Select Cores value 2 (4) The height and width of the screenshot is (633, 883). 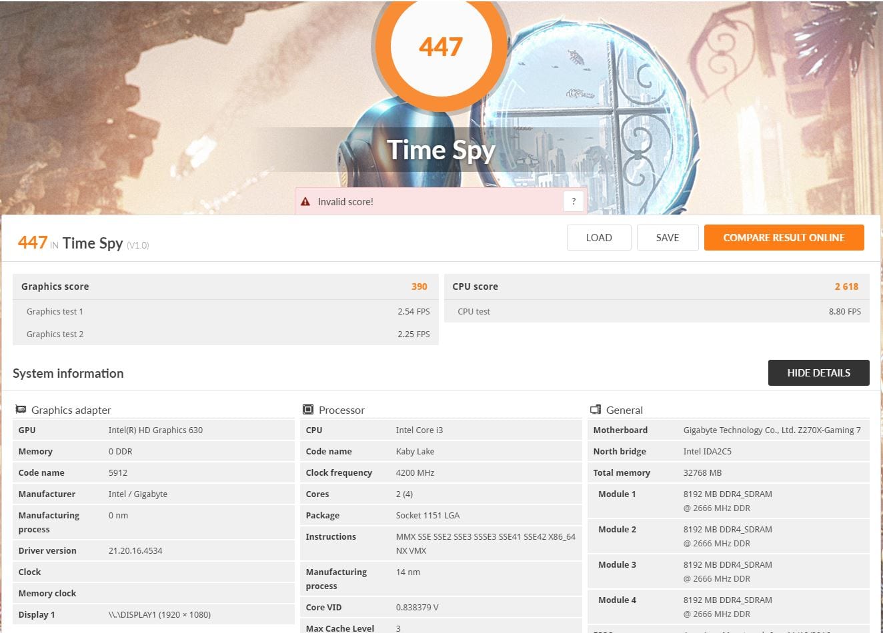404,494
